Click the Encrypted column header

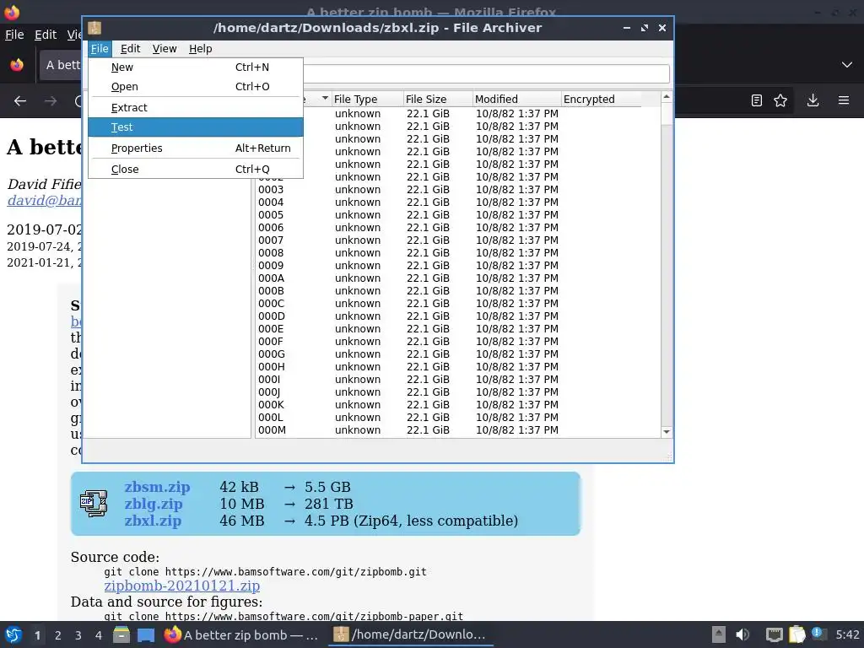[601, 100]
